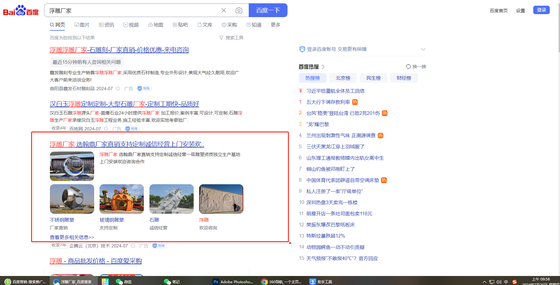The width and height of the screenshot is (560, 285).
Task: Click the camera image search icon
Action: pyautogui.click(x=239, y=11)
